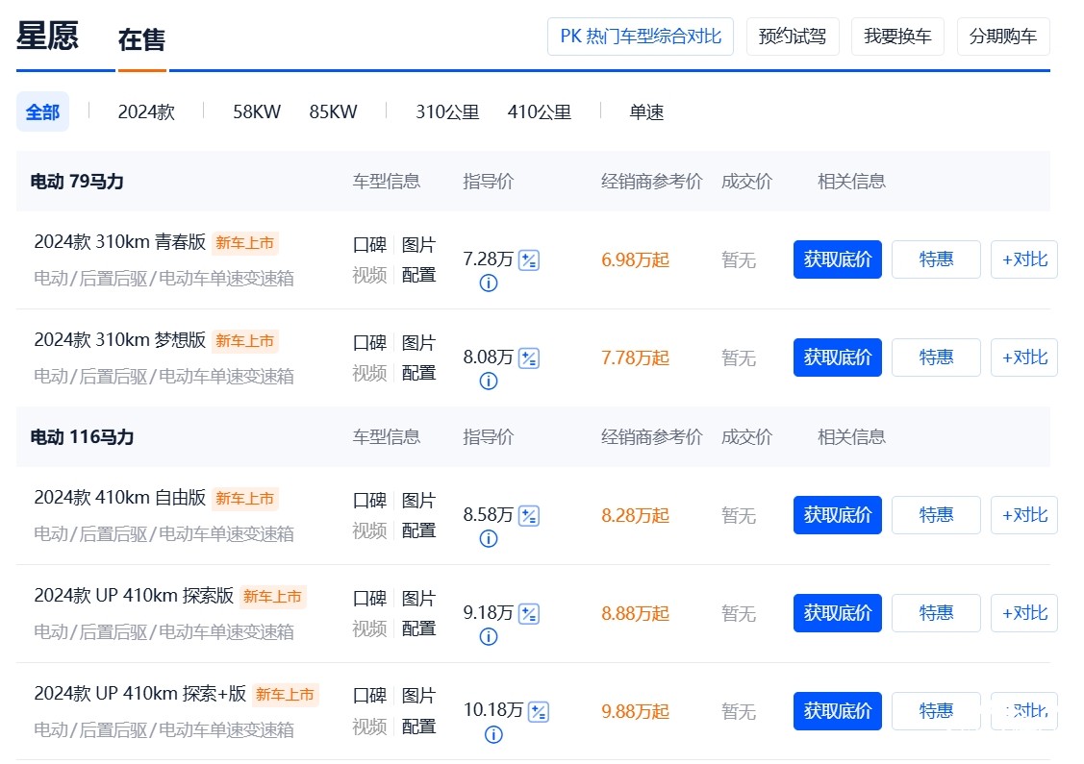Open 口碑 for 310km 梦想版
This screenshot has width=1084, height=764.
(370, 343)
